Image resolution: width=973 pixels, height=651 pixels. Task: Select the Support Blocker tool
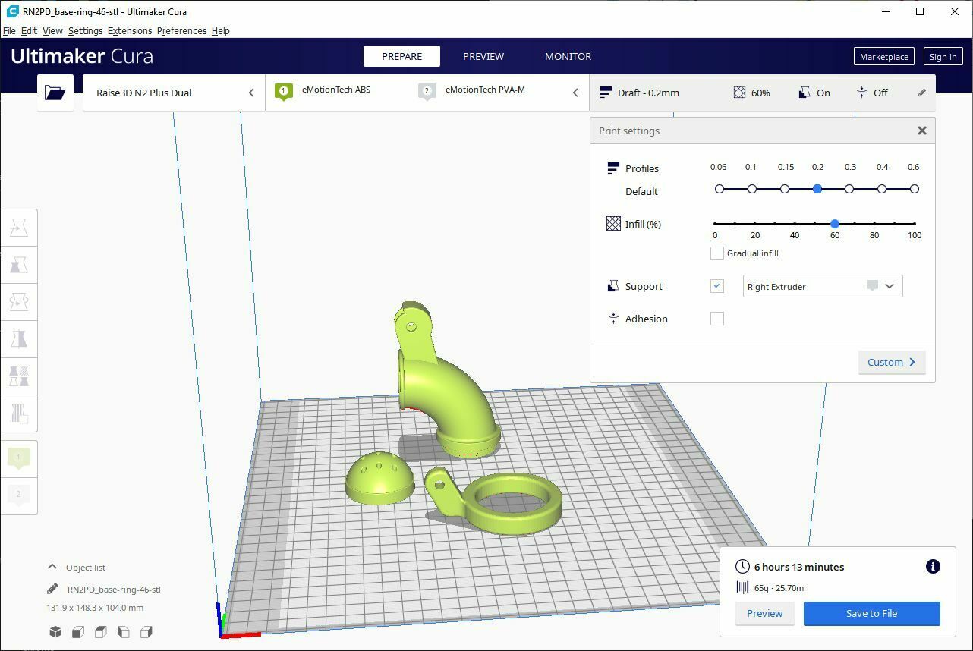[19, 413]
